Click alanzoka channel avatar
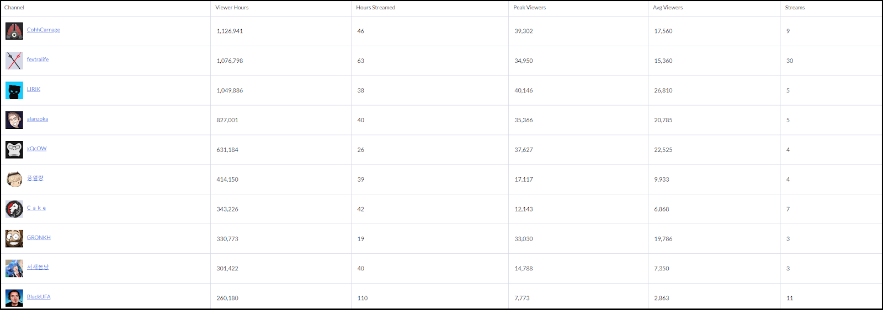883x310 pixels. pyautogui.click(x=14, y=120)
